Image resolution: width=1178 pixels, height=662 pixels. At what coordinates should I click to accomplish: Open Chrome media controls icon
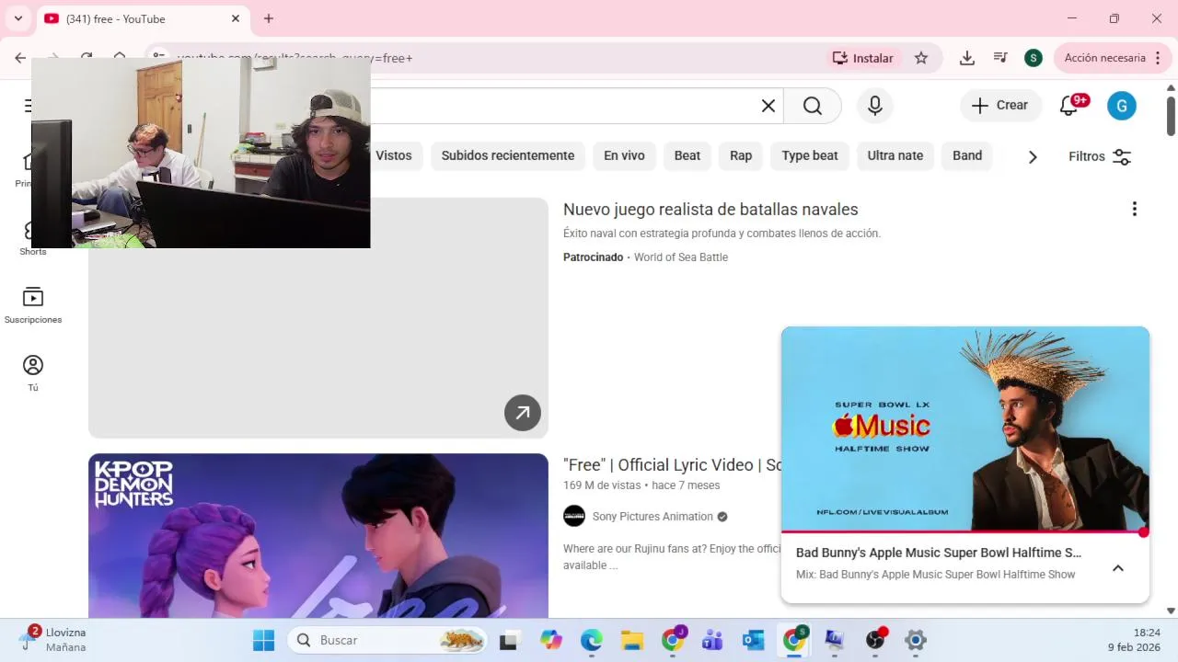1000,58
